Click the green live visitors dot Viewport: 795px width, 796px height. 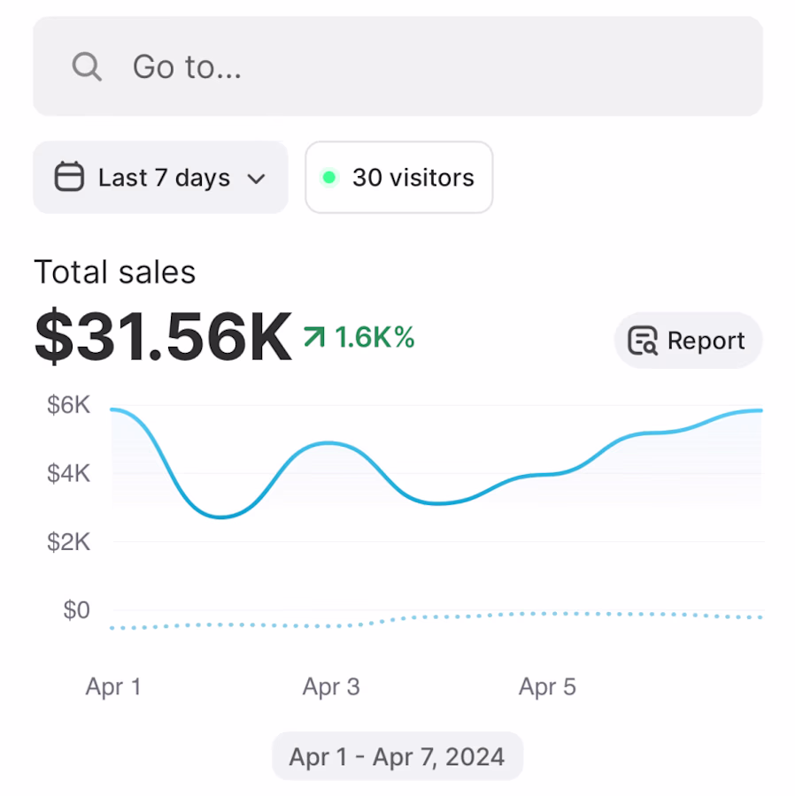(x=329, y=177)
